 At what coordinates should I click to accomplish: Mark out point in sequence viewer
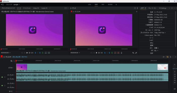pyautogui.click(x=109, y=53)
